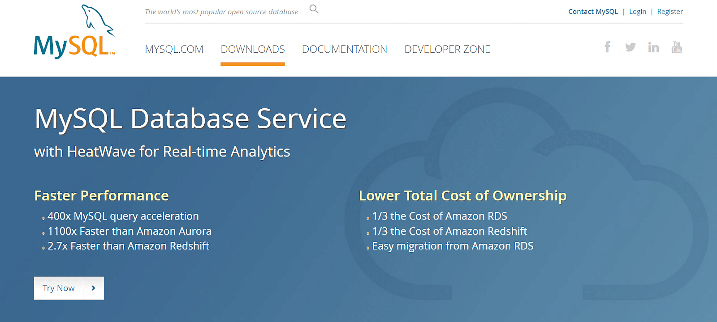Select the DOWNLOADS tab
Viewport: 717px width, 322px height.
[253, 49]
